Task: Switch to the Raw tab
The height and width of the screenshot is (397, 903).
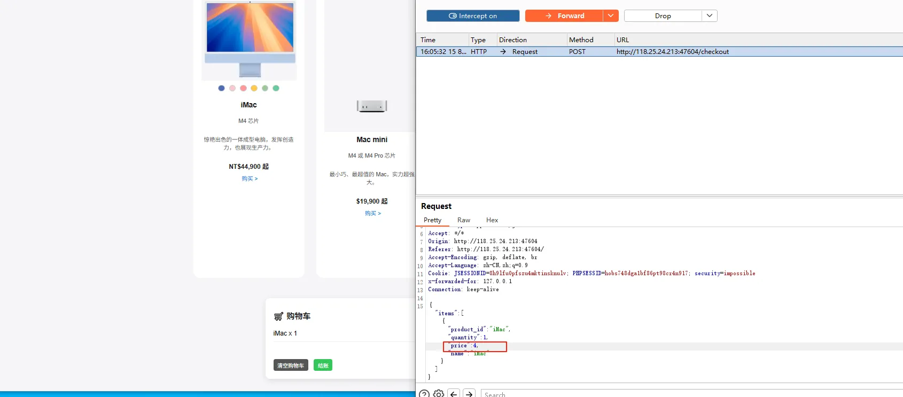Action: [464, 220]
